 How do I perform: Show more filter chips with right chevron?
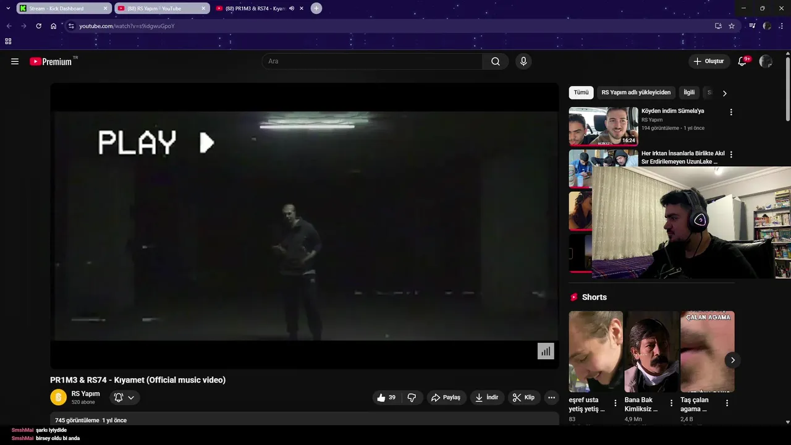[724, 93]
